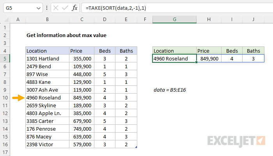Select column C header

tap(82, 19)
